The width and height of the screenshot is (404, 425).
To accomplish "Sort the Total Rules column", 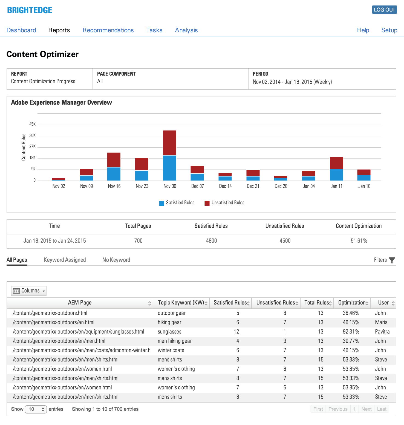I will point(330,303).
